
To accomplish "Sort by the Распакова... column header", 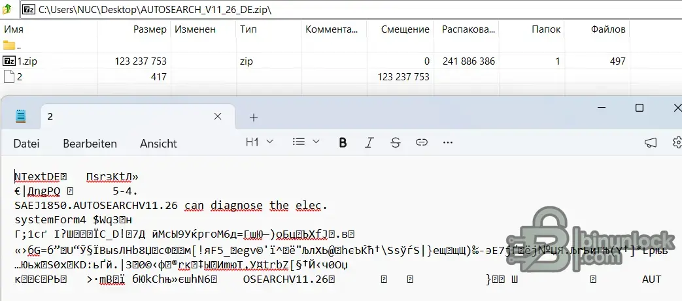I will coord(466,29).
